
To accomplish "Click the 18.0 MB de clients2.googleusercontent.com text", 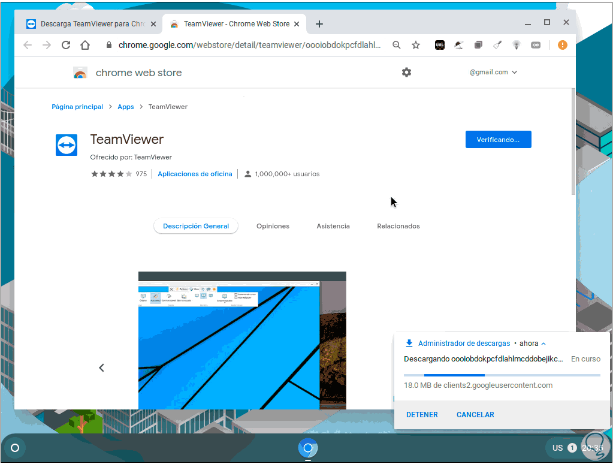I will 478,385.
